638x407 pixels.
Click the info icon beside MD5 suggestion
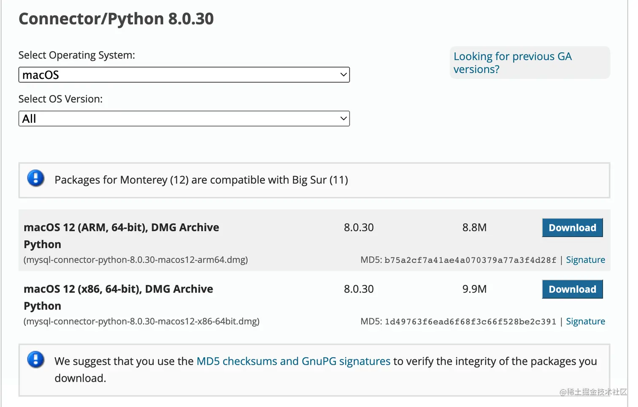pos(36,360)
